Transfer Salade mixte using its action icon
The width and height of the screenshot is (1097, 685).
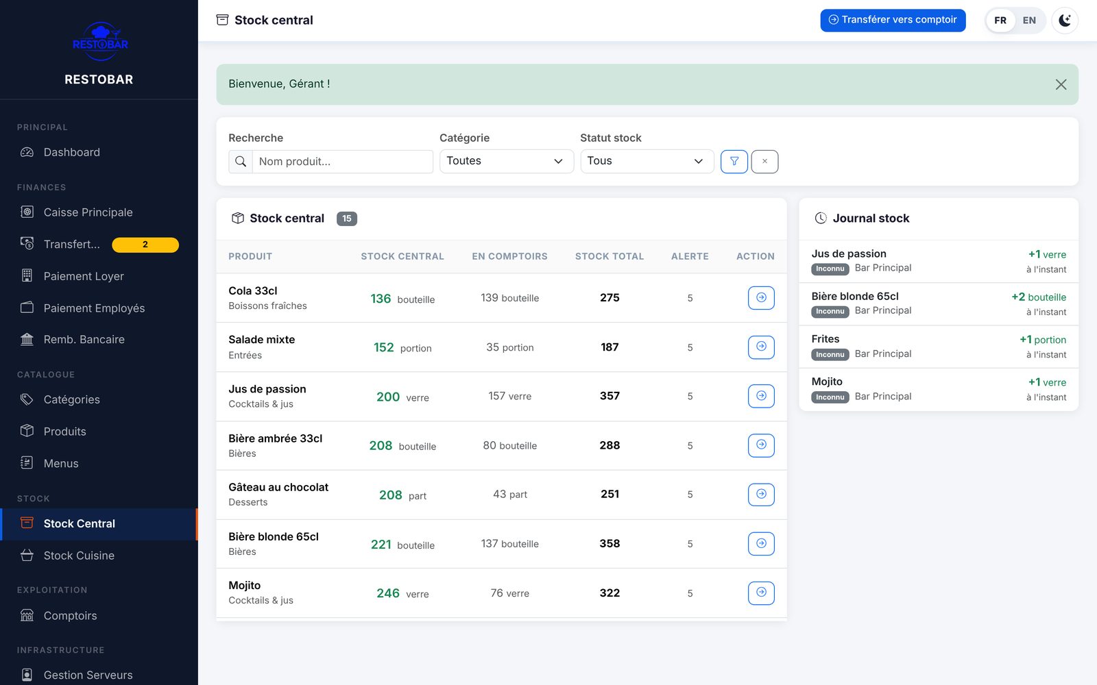(761, 347)
